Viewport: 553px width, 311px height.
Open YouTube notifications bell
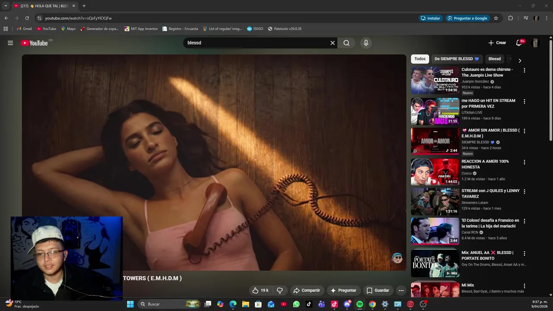pos(519,43)
